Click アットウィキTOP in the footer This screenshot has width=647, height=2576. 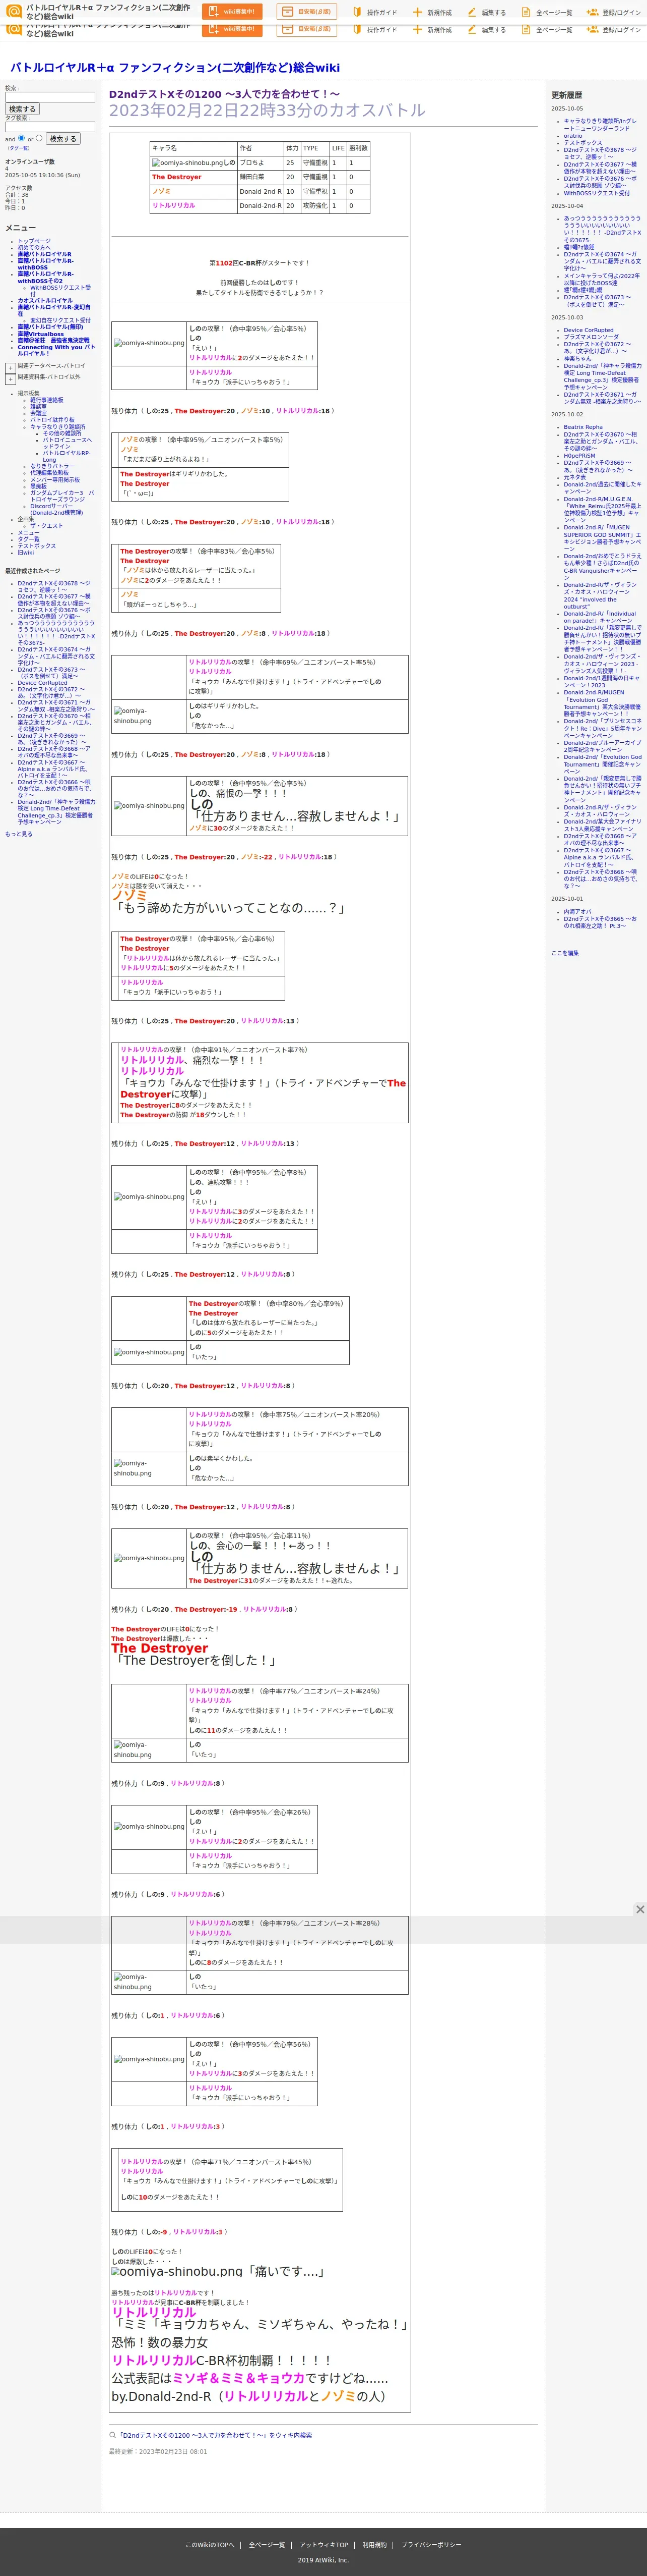click(x=323, y=2545)
